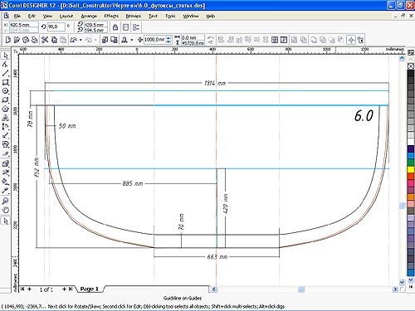Switch to the Page 1 tab
Image resolution: width=415 pixels, height=311 pixels.
tap(89, 289)
